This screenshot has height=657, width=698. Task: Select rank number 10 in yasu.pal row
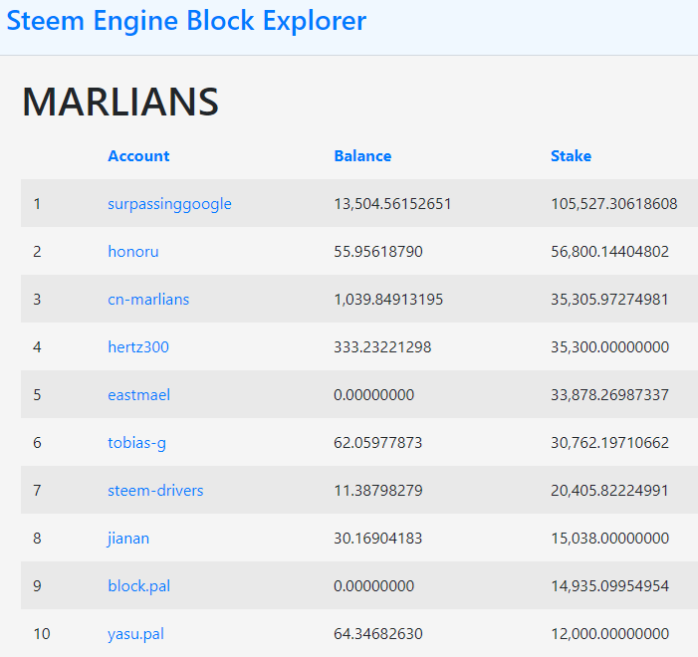(42, 633)
